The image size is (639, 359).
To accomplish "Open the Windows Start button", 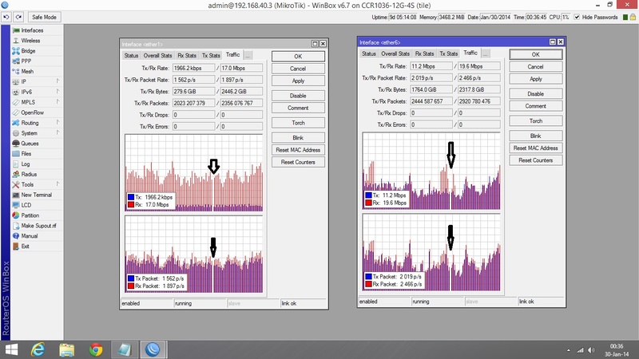I will [11, 349].
